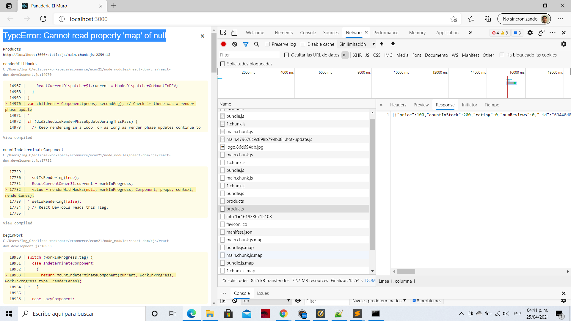Click the network Filter text field
This screenshot has width=571, height=321.
249,55
